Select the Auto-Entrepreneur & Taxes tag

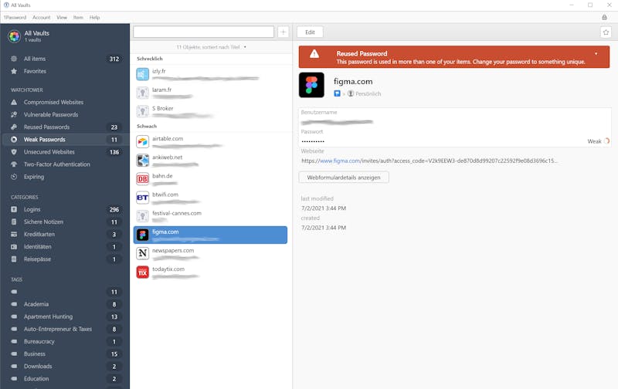tap(65, 329)
